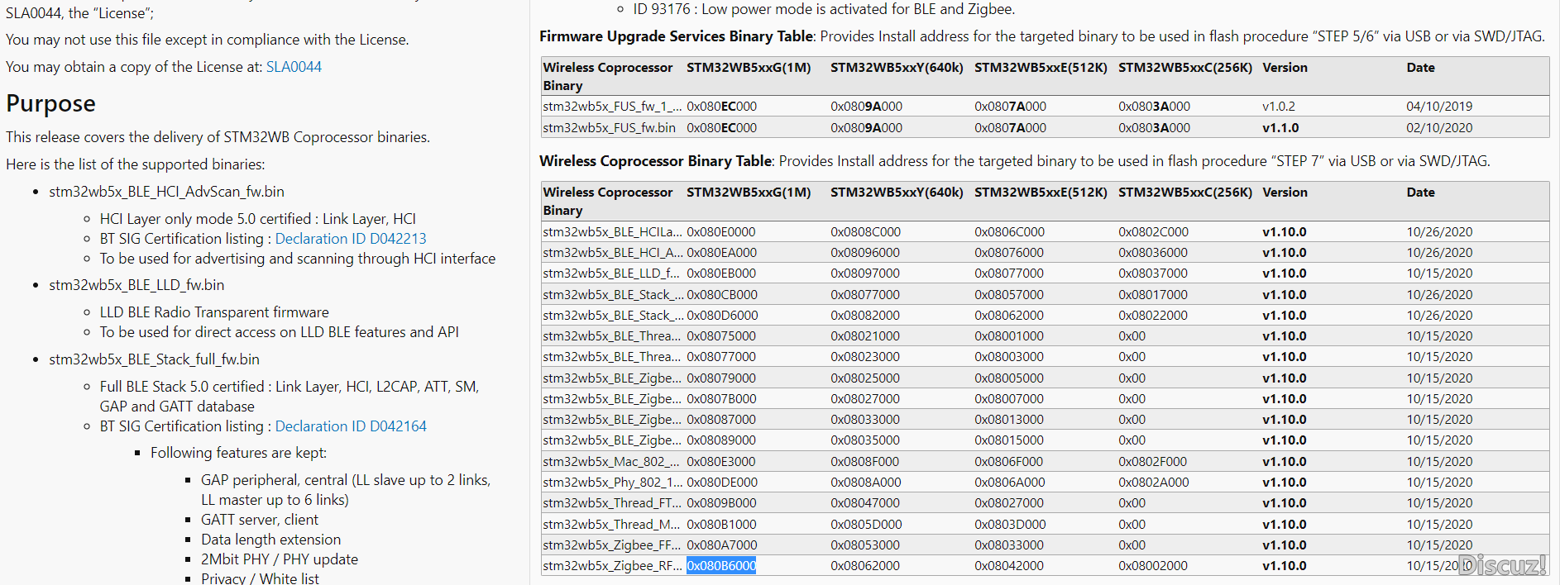Click the address 0x0808C000
1560x585 pixels.
[866, 232]
